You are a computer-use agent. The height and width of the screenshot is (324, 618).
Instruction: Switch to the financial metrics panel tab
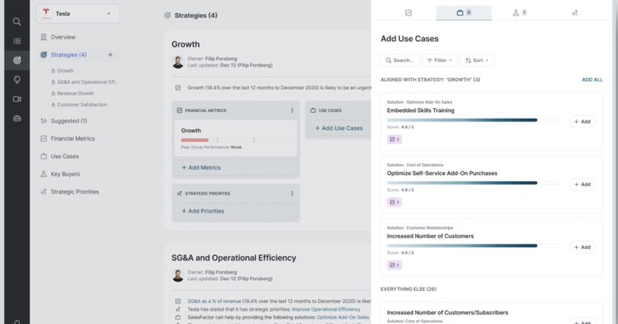[x=409, y=13]
